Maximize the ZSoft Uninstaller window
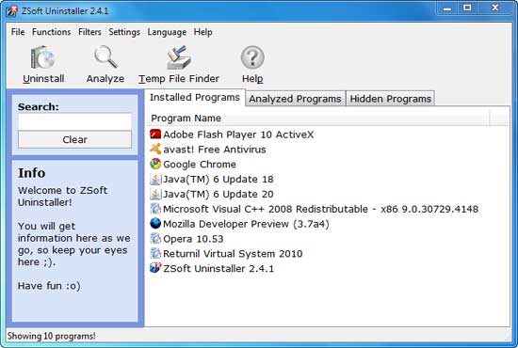 [x=467, y=8]
